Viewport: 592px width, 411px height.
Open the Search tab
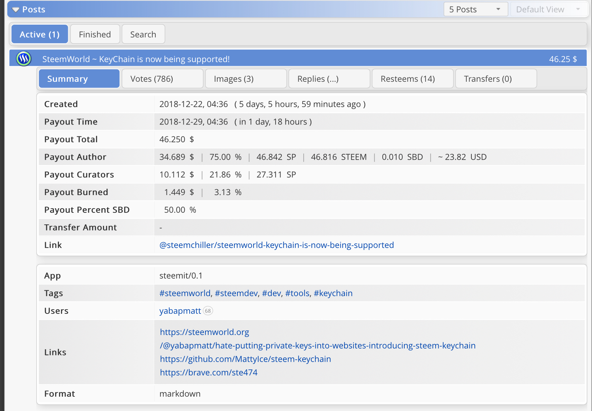143,34
